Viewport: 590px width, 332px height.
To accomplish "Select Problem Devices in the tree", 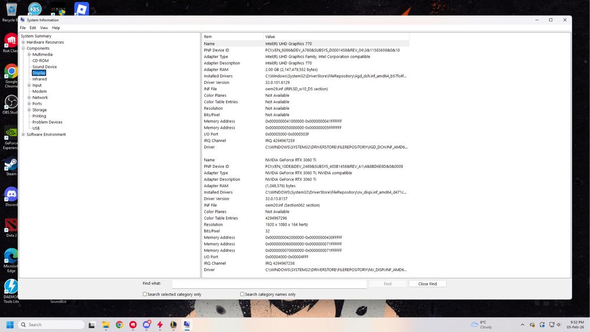I will pyautogui.click(x=47, y=122).
